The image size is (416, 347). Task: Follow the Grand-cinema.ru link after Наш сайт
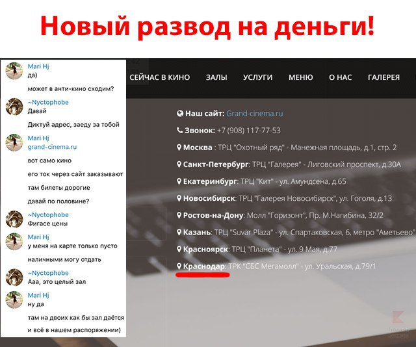[254, 114]
